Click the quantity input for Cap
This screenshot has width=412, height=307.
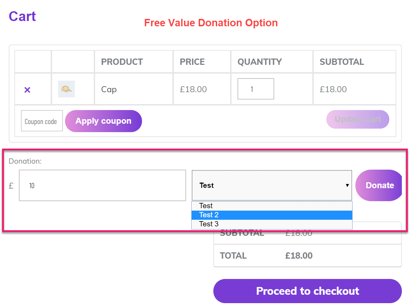pyautogui.click(x=256, y=89)
